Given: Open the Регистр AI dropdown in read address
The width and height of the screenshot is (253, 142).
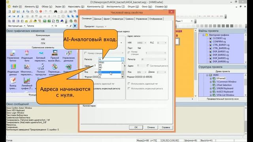Looking at the screenshot, I should pyautogui.click(x=123, y=59).
